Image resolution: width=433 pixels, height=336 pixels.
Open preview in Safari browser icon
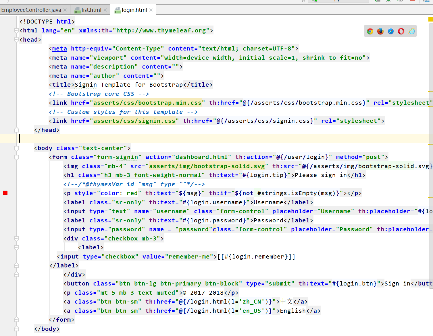point(391,31)
